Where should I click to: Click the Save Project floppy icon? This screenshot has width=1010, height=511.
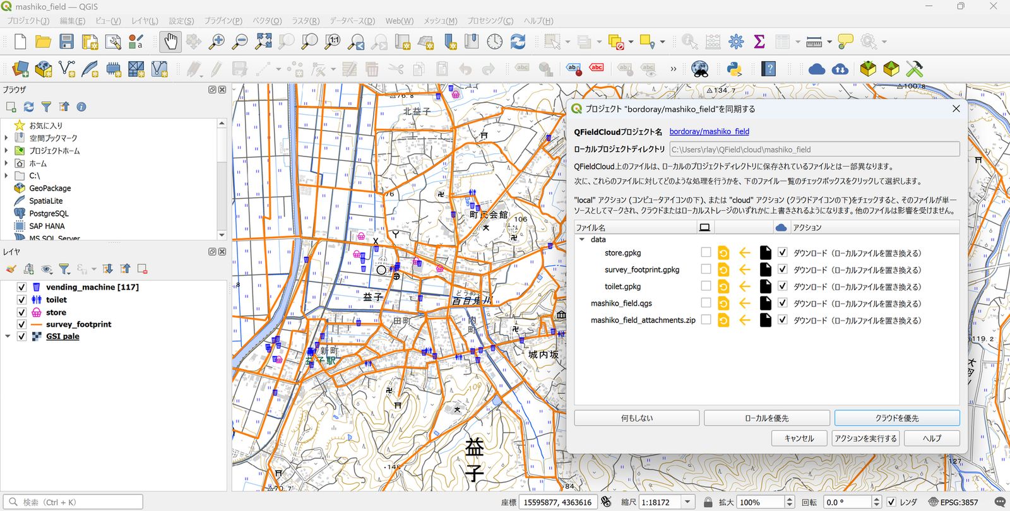point(67,42)
